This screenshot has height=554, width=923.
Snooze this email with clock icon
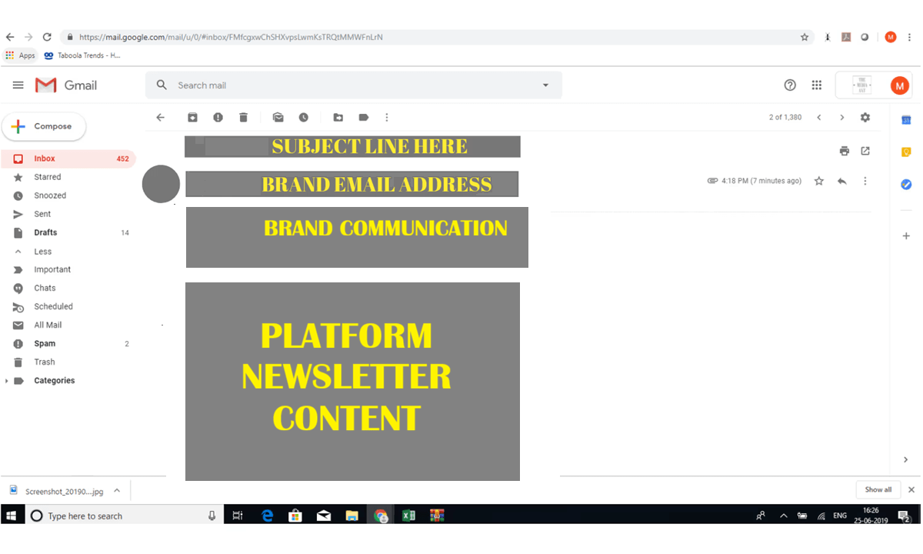(304, 118)
